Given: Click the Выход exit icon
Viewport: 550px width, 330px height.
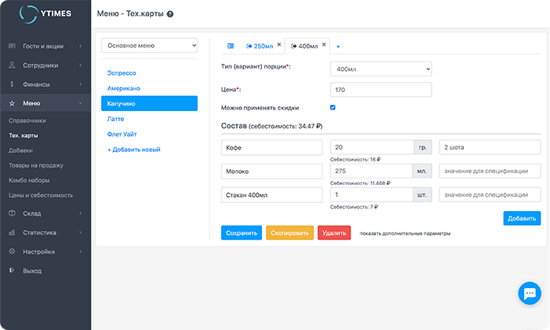Looking at the screenshot, I should pos(12,271).
